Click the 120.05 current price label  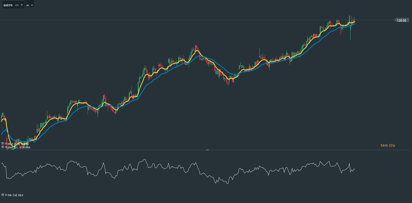point(402,20)
